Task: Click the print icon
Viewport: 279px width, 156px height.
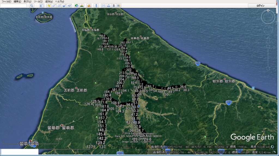Action: click(x=109, y=5)
